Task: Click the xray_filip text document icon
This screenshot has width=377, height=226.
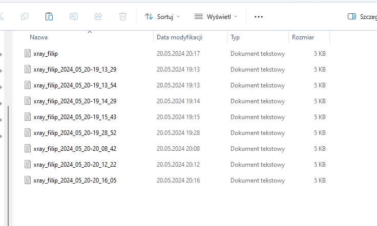Action: tap(28, 54)
